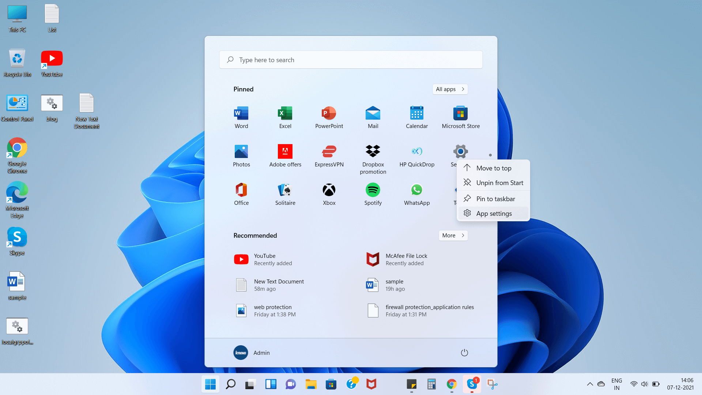The image size is (702, 395).
Task: Open Xbox app from Start
Action: pyautogui.click(x=329, y=194)
